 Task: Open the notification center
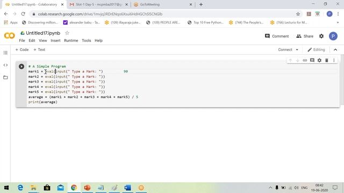(335, 188)
